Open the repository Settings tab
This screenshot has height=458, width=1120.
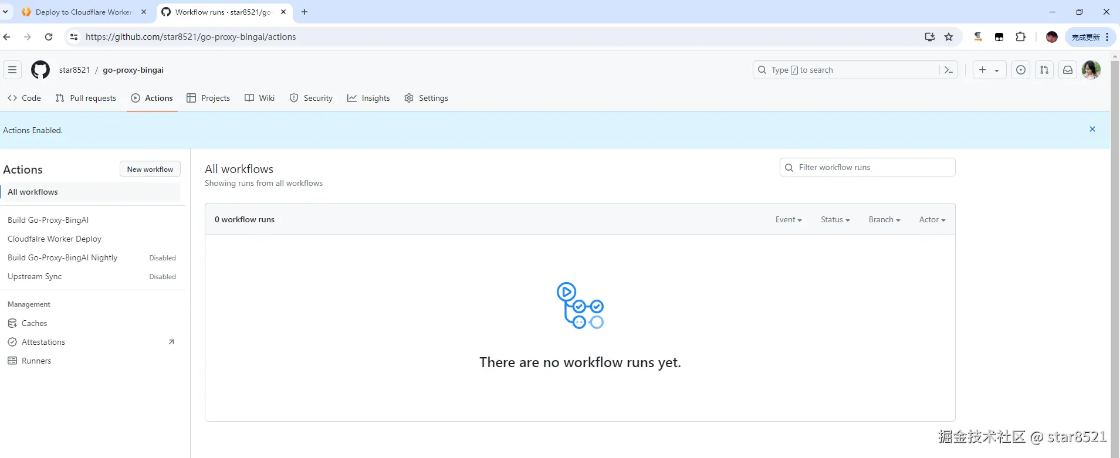point(427,98)
